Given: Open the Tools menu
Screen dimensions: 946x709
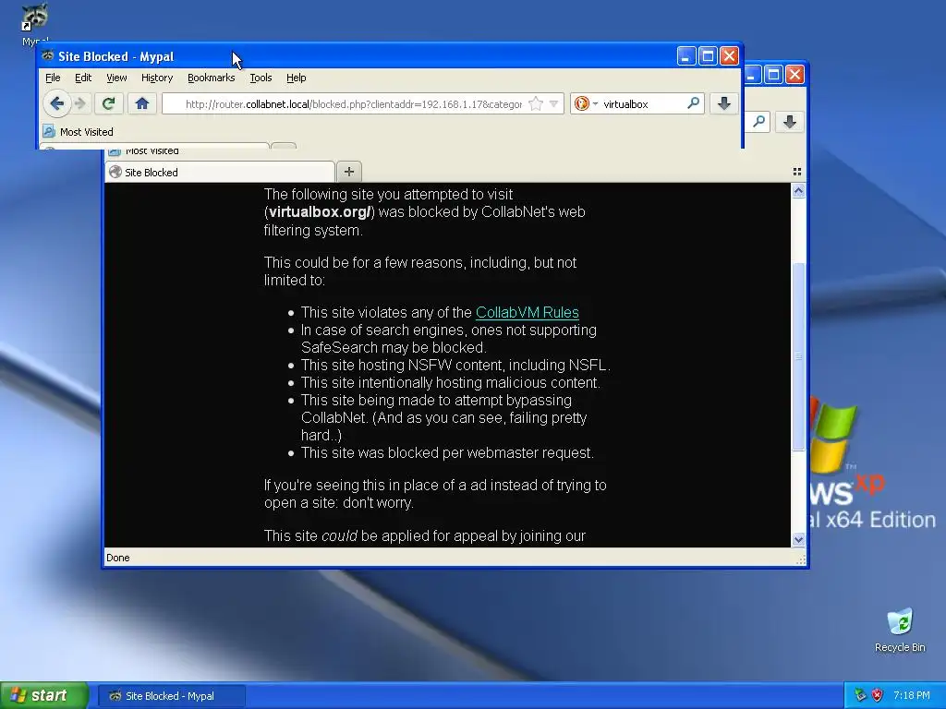Looking at the screenshot, I should [261, 78].
